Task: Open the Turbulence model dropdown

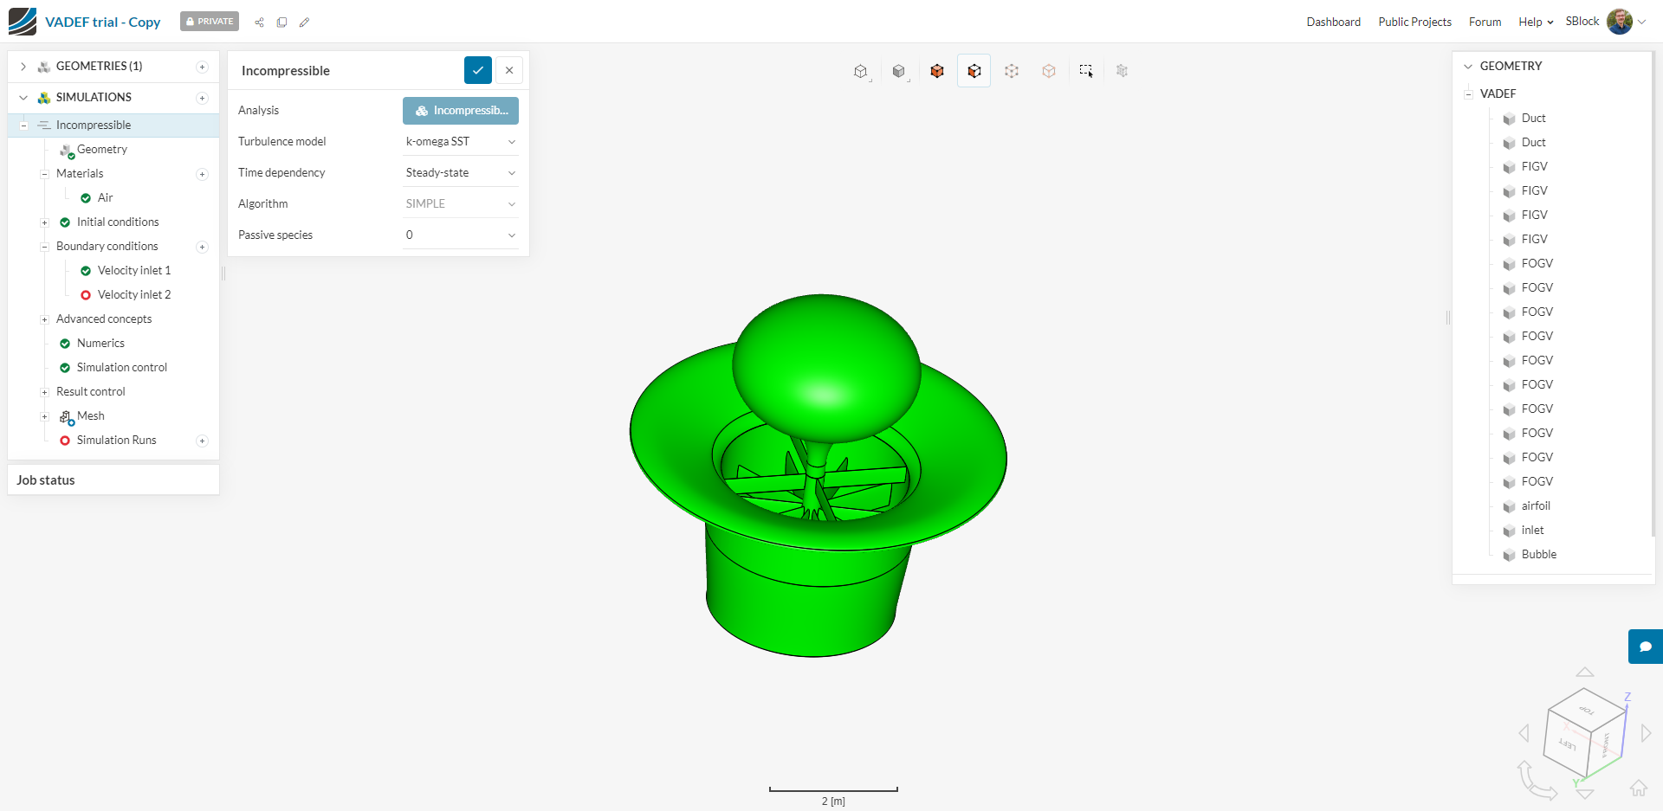Action: point(460,141)
